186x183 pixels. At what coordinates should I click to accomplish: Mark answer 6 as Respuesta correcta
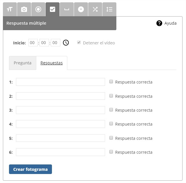[111, 152]
